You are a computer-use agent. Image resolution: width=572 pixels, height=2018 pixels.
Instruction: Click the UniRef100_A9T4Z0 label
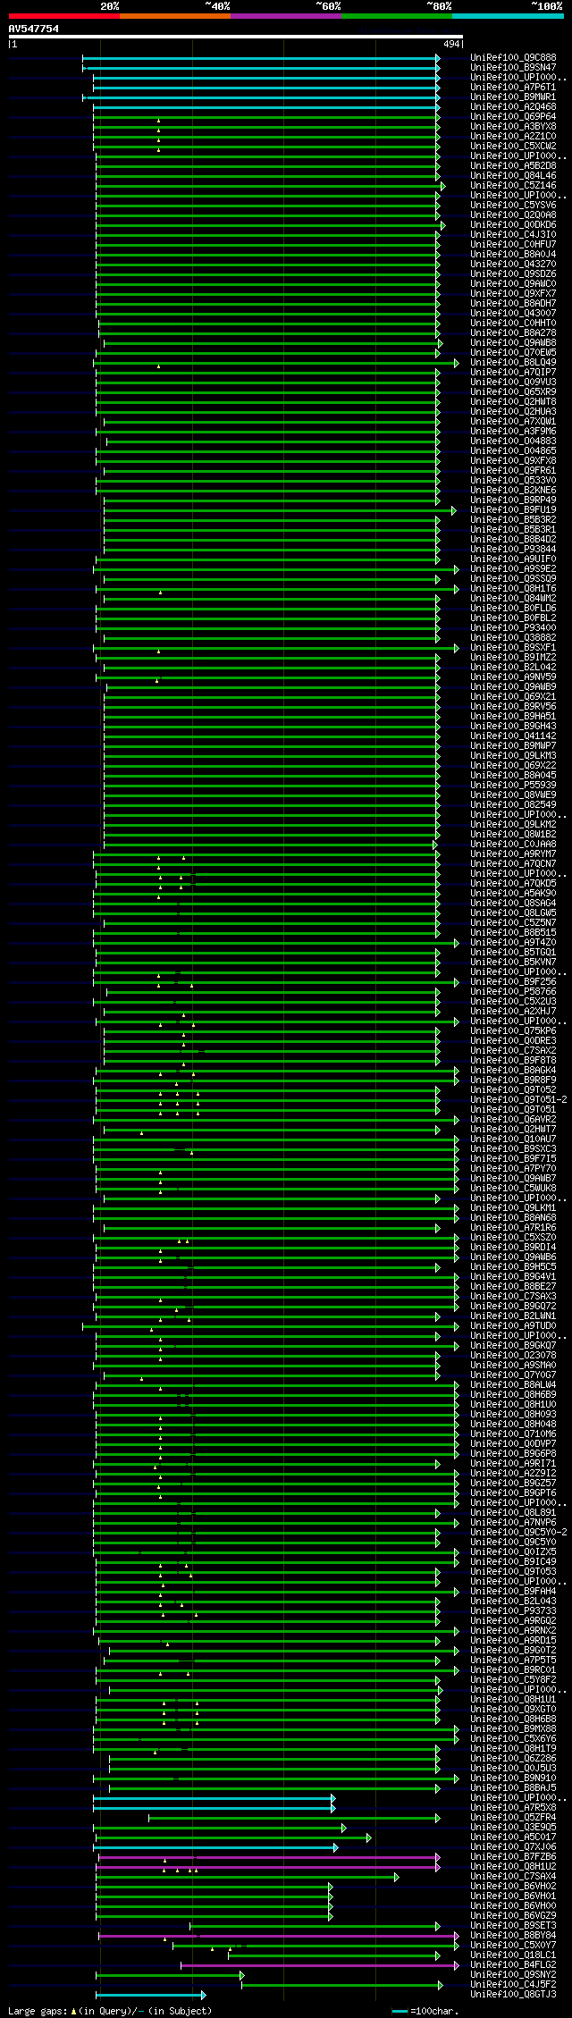(x=513, y=942)
